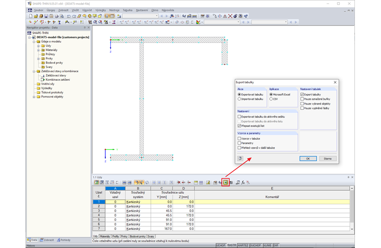Click the red X delete icon in main toolbar

230,16
